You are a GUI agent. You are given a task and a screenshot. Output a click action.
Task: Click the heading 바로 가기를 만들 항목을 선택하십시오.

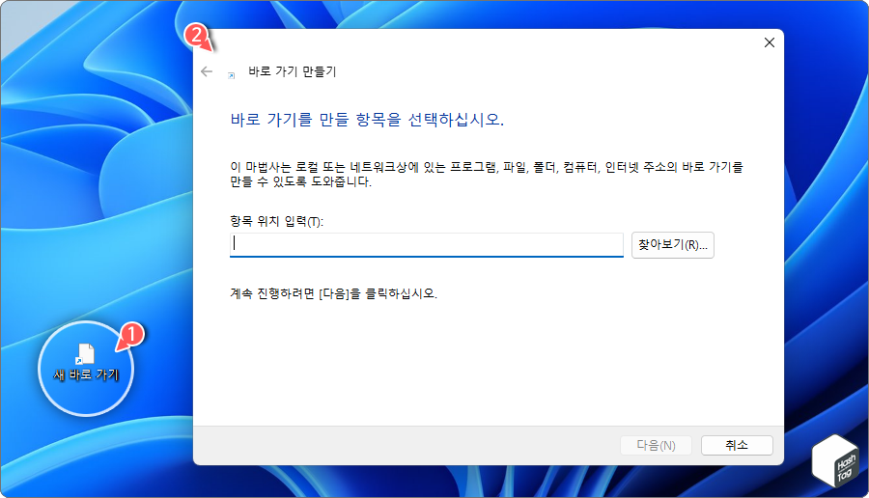367,120
